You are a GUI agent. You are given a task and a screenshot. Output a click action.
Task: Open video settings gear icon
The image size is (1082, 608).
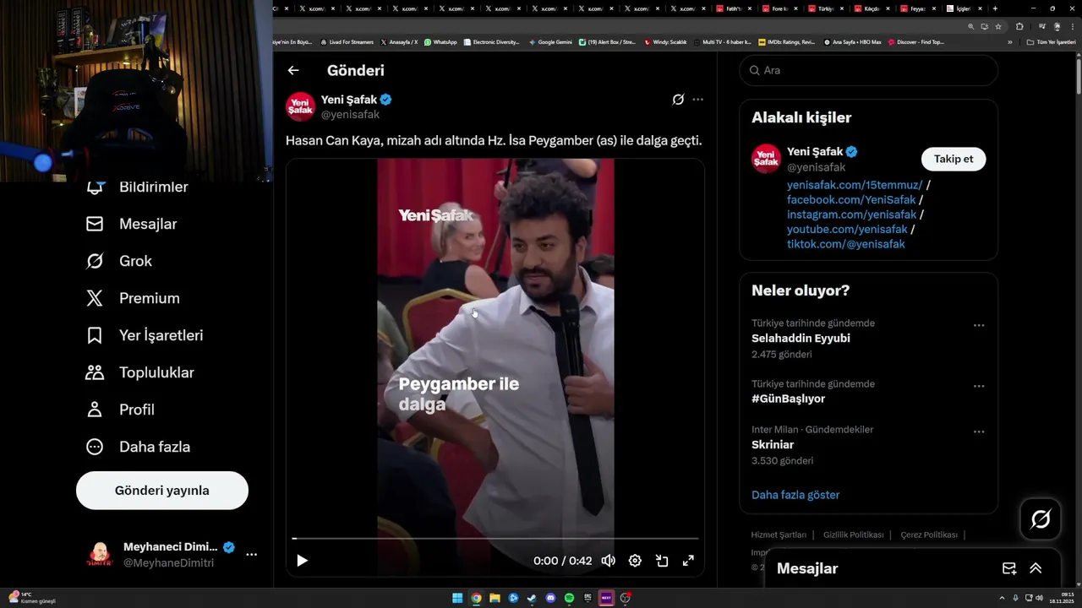click(x=635, y=561)
